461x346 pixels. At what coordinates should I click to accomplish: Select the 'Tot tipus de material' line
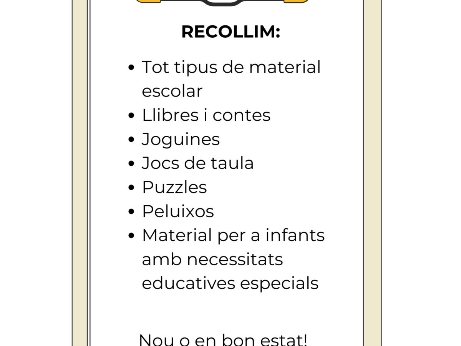tap(231, 67)
